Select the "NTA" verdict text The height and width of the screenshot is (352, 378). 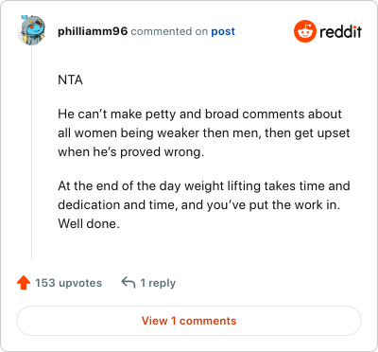coord(70,79)
